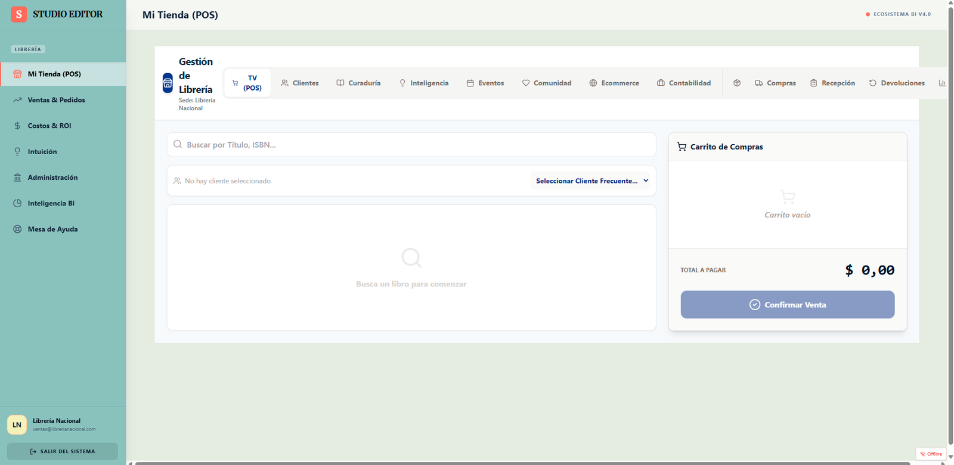This screenshot has width=954, height=465.
Task: Click the trend-line icon for Ventas & Pedidos
Action: click(x=17, y=100)
